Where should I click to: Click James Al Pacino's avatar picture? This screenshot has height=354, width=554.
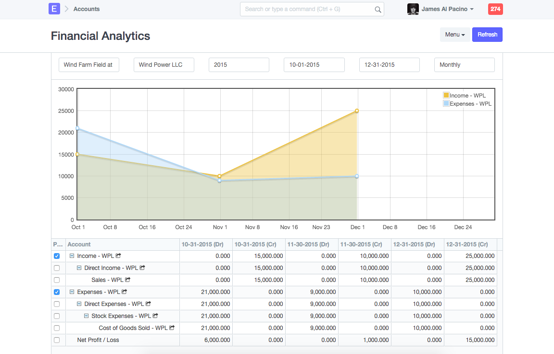click(x=413, y=9)
